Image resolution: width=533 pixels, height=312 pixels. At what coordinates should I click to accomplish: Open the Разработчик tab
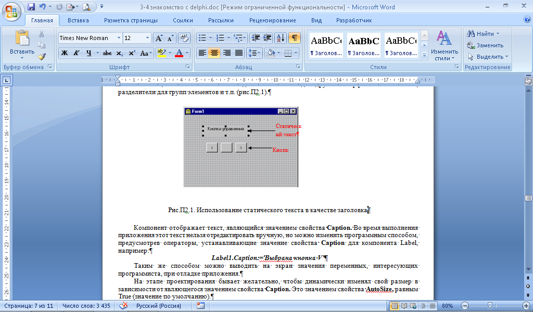354,20
